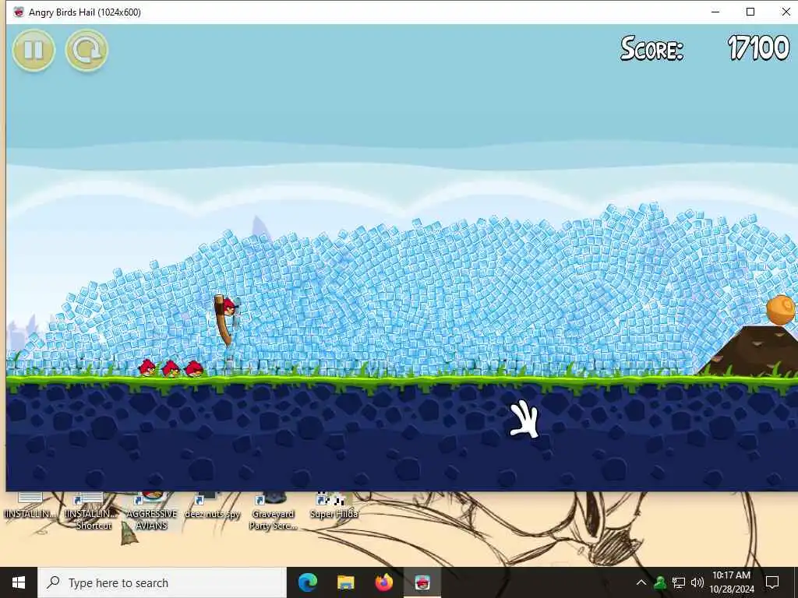The height and width of the screenshot is (598, 798).
Task: Show hidden system tray icons
Action: coord(641,582)
